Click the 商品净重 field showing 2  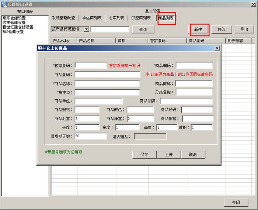140,119
